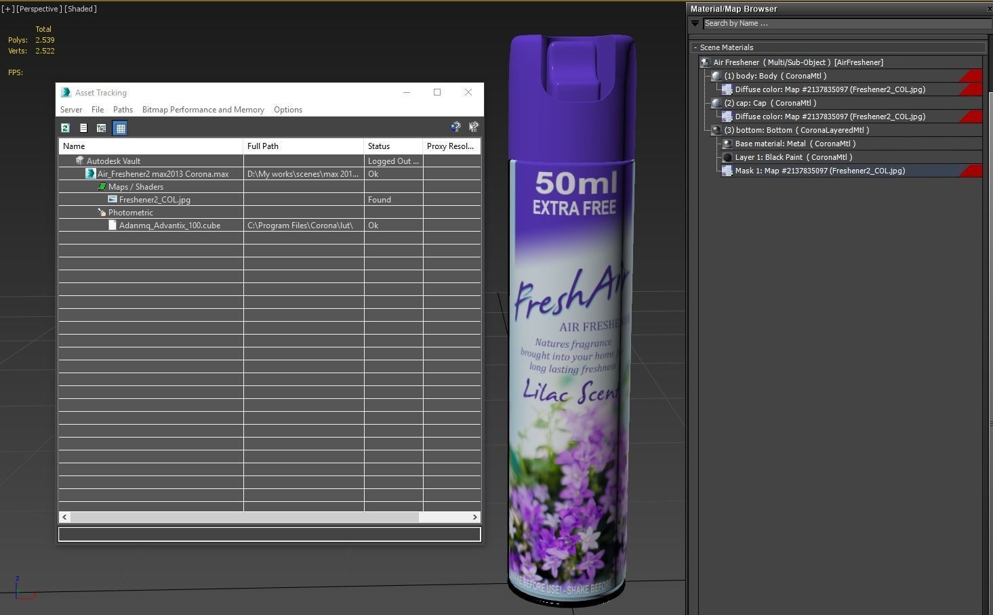The height and width of the screenshot is (615, 993).
Task: Select the Freshener2_COL.jpg asset row
Action: coord(270,199)
